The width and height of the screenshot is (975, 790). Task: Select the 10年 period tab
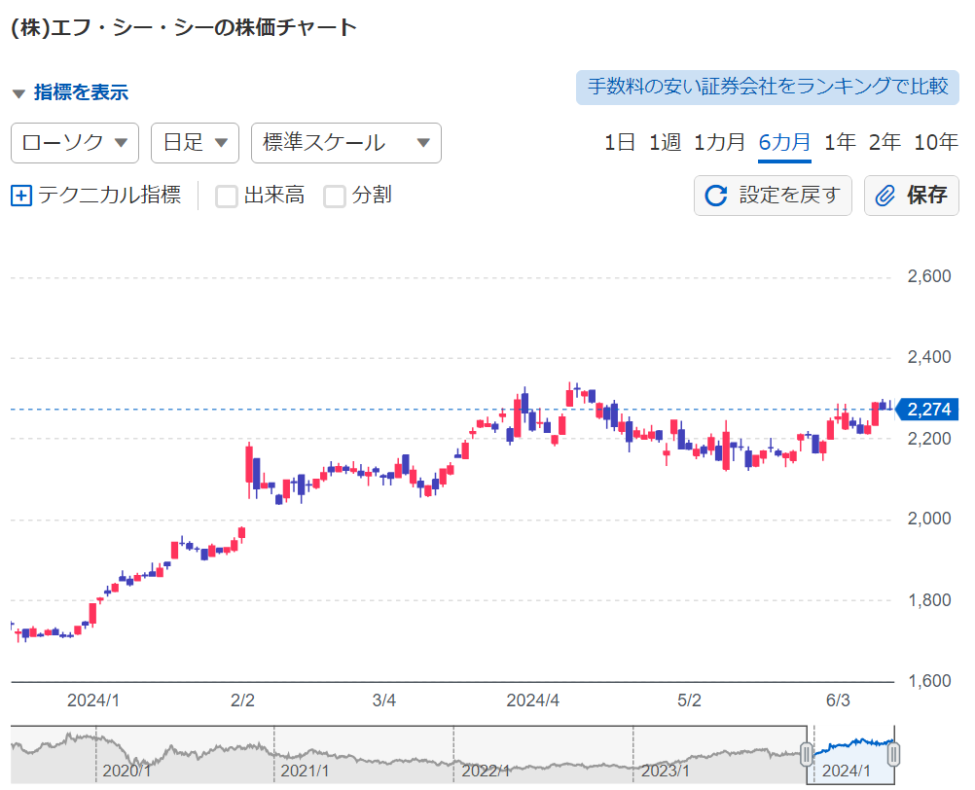[x=936, y=142]
